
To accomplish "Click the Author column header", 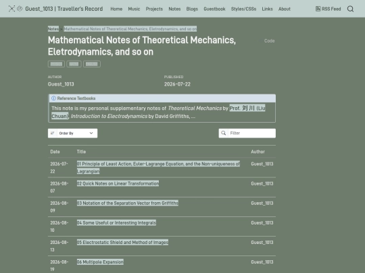I will click(x=258, y=152).
